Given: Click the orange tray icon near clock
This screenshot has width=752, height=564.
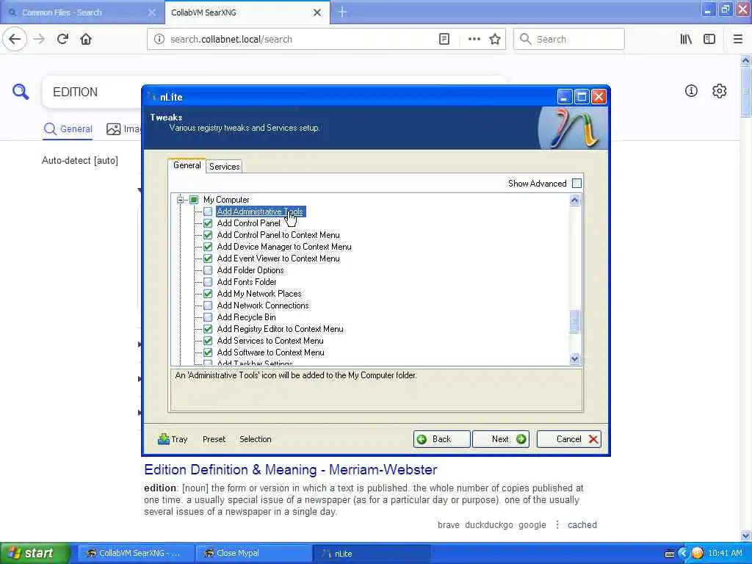Looking at the screenshot, I should (697, 554).
